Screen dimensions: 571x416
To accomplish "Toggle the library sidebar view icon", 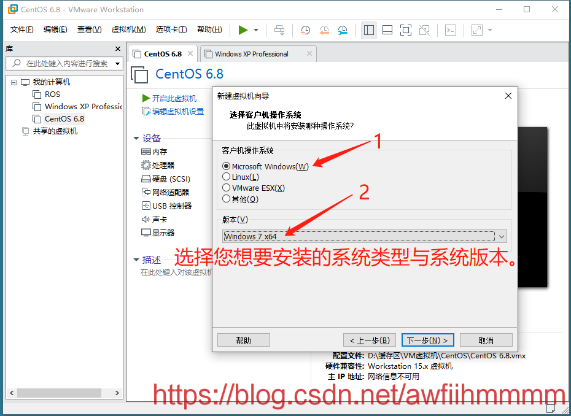I will click(369, 30).
